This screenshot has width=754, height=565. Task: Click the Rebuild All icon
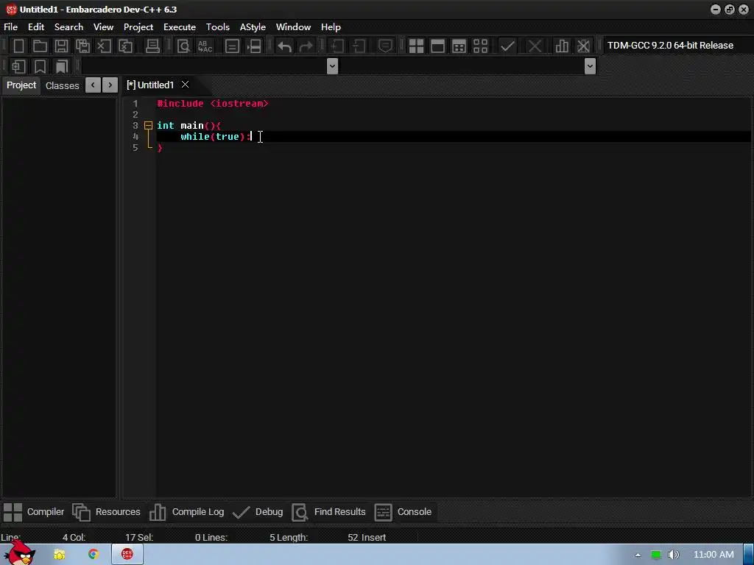[480, 46]
